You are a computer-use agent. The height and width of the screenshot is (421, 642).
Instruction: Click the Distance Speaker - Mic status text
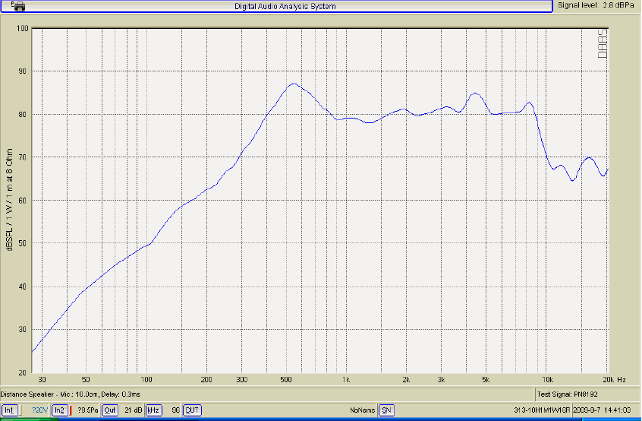pyautogui.click(x=70, y=394)
